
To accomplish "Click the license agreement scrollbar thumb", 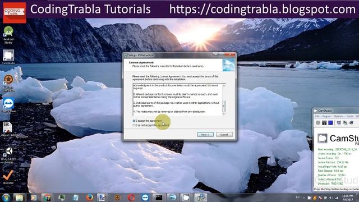I will click(224, 106).
